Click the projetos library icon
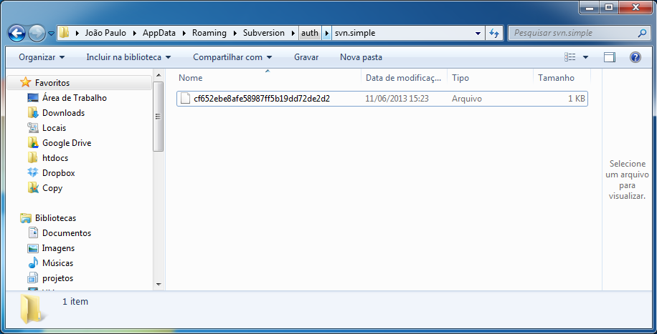Image resolution: width=657 pixels, height=334 pixels. [33, 278]
